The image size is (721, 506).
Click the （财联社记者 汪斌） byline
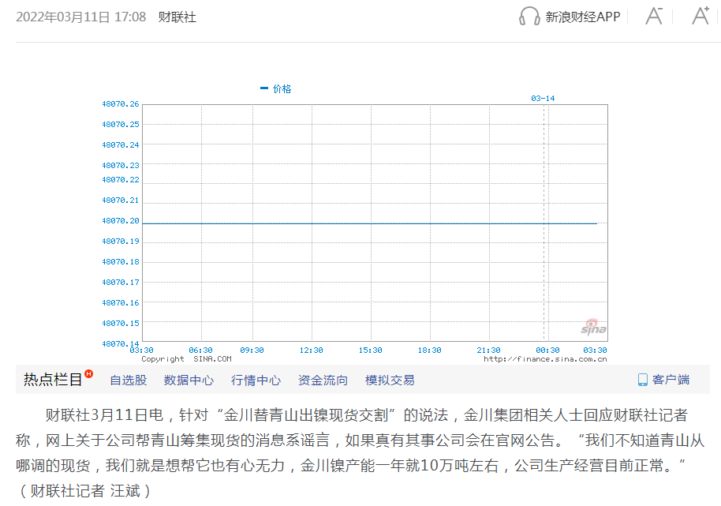coord(84,491)
